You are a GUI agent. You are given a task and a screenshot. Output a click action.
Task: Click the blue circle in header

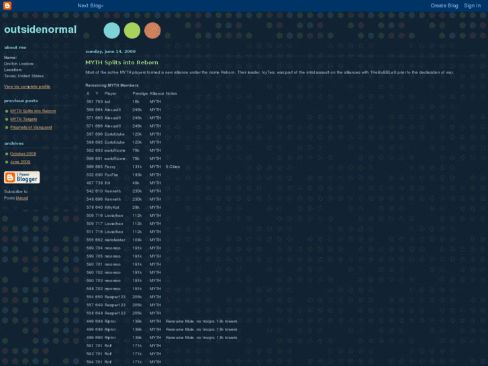point(112,30)
